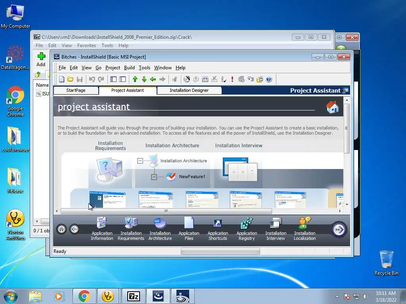This screenshot has height=304, width=406.
Task: Click the round home button at bottom left
Action: [61, 229]
